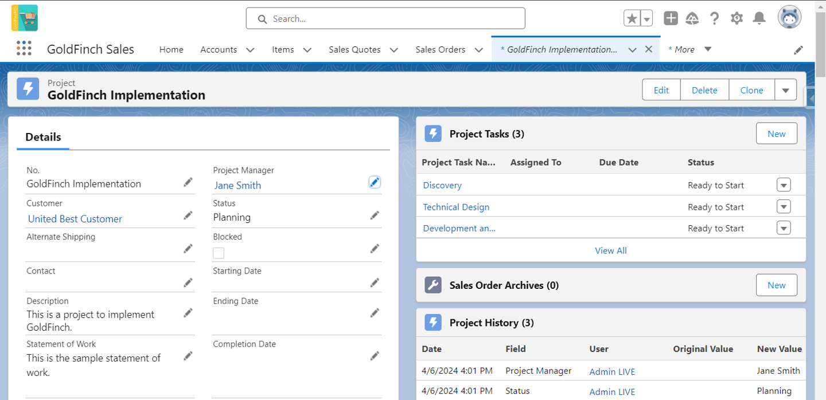826x400 pixels.
Task: Edit the Blocked field pencil icon
Action: (375, 249)
